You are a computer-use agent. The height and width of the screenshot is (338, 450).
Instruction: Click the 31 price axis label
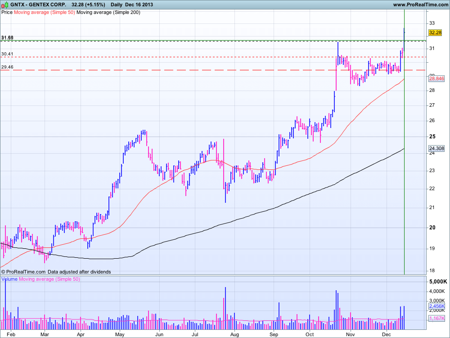[x=432, y=49]
